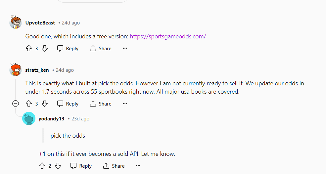Downvote UpvoteBeast's comment

[x=45, y=49]
